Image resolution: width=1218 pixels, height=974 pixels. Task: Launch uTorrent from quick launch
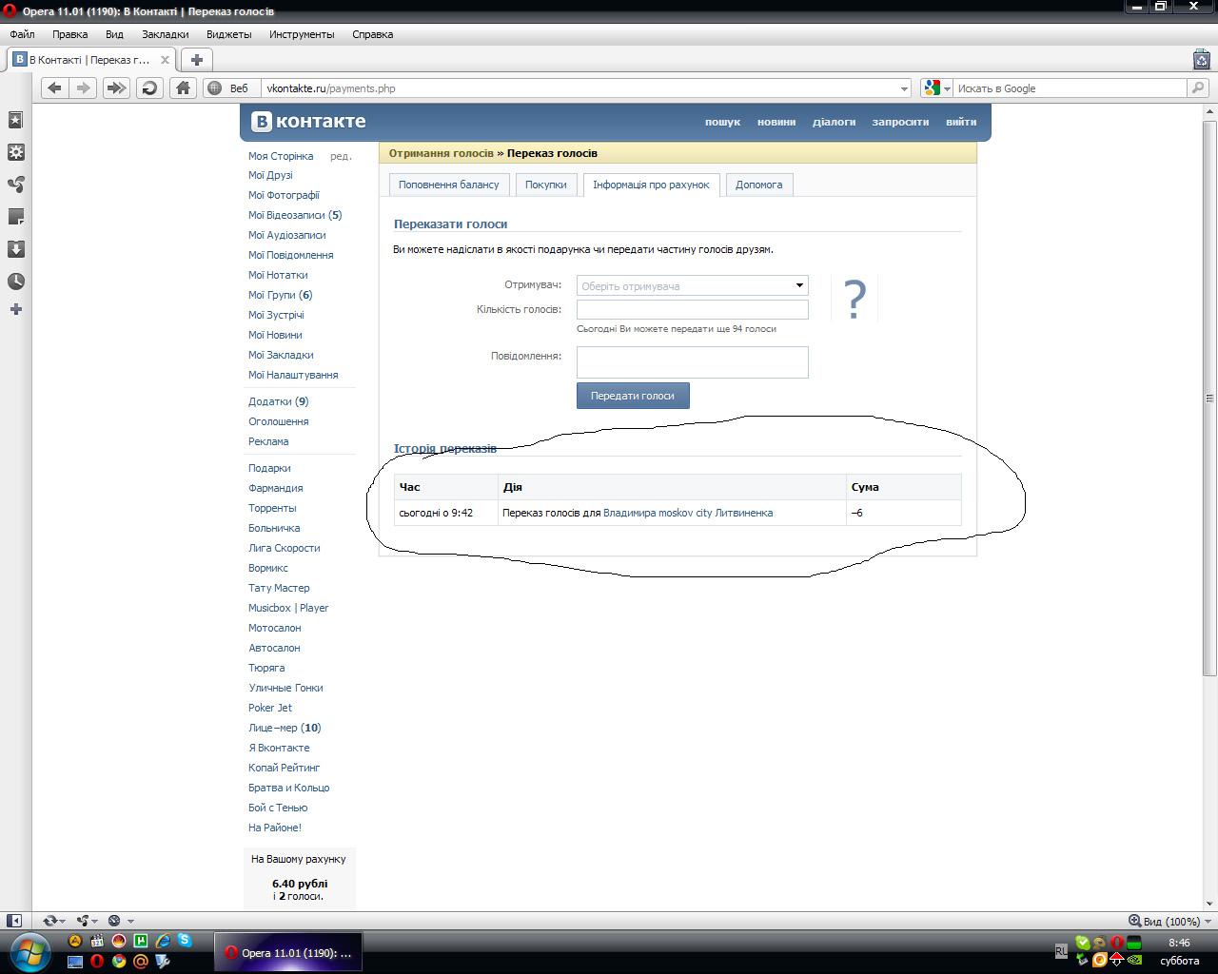(x=141, y=941)
